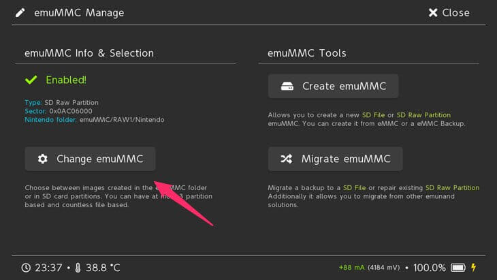
Task: Click the green Enabled checkmark icon
Action: [31, 80]
